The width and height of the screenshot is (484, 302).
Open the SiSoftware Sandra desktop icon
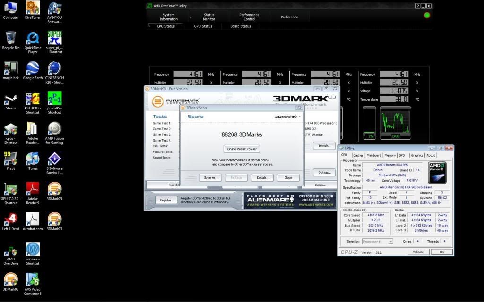click(x=55, y=163)
